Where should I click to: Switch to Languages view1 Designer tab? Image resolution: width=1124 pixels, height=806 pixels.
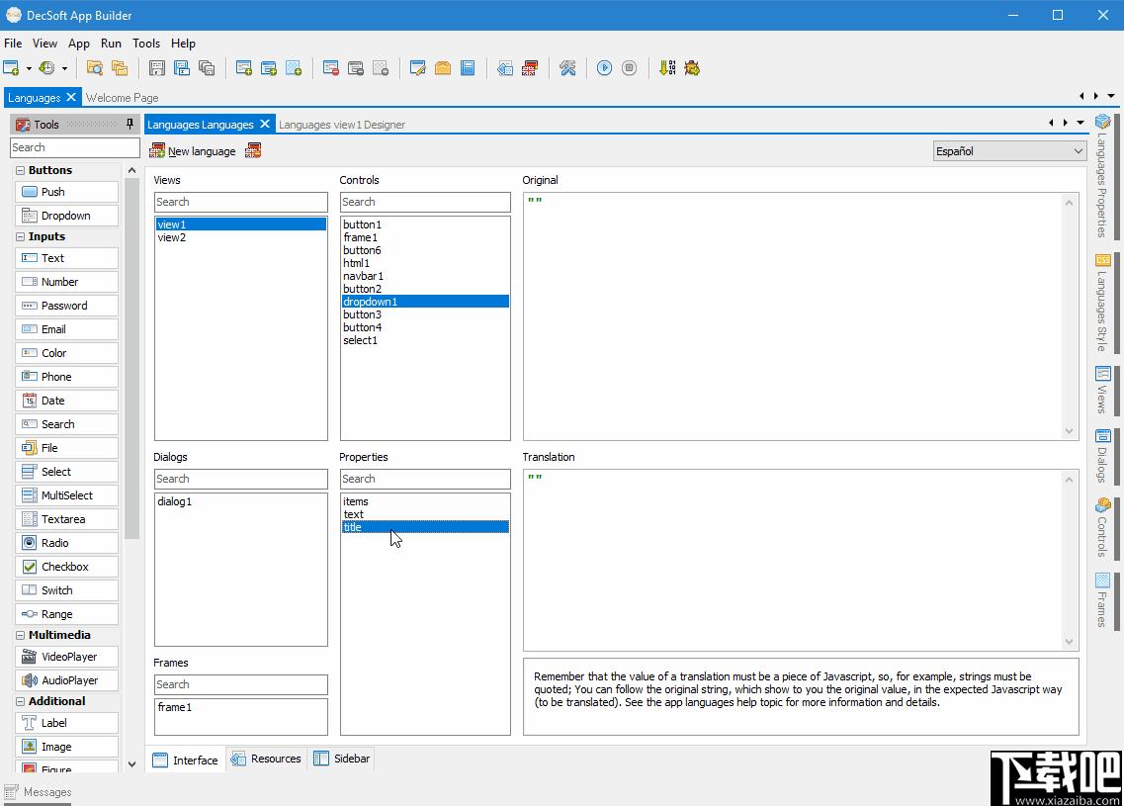(x=341, y=125)
